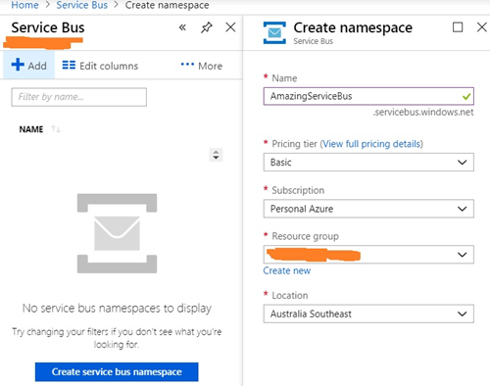Image resolution: width=490 pixels, height=386 pixels.
Task: Click the Service Bus namespace icon in header
Action: coord(274,32)
